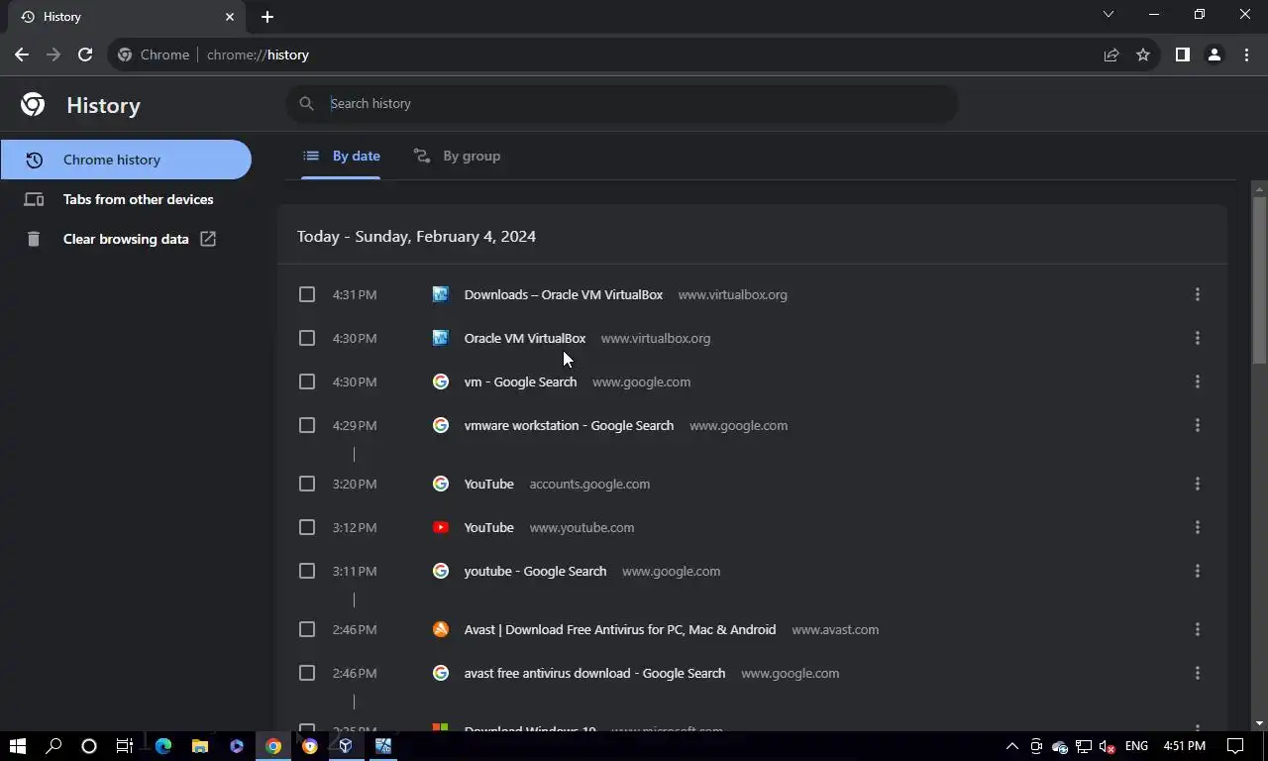Check the 4:30 PM Oracle VM VirtualBox entry
Screen dimensions: 1268x761
click(x=307, y=338)
